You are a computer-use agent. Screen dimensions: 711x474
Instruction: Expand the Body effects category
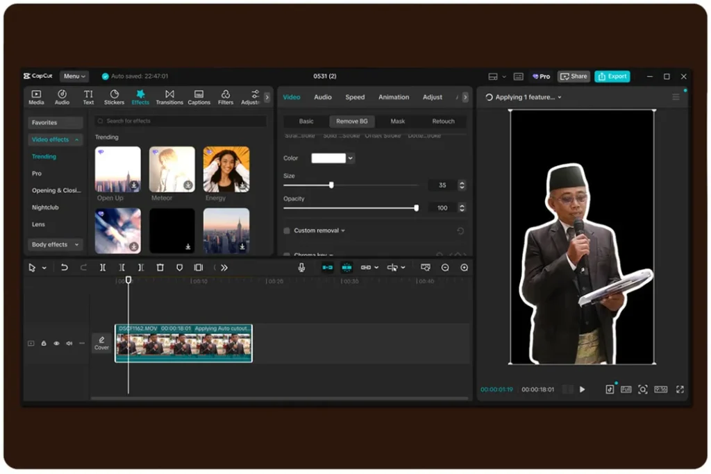pyautogui.click(x=76, y=245)
